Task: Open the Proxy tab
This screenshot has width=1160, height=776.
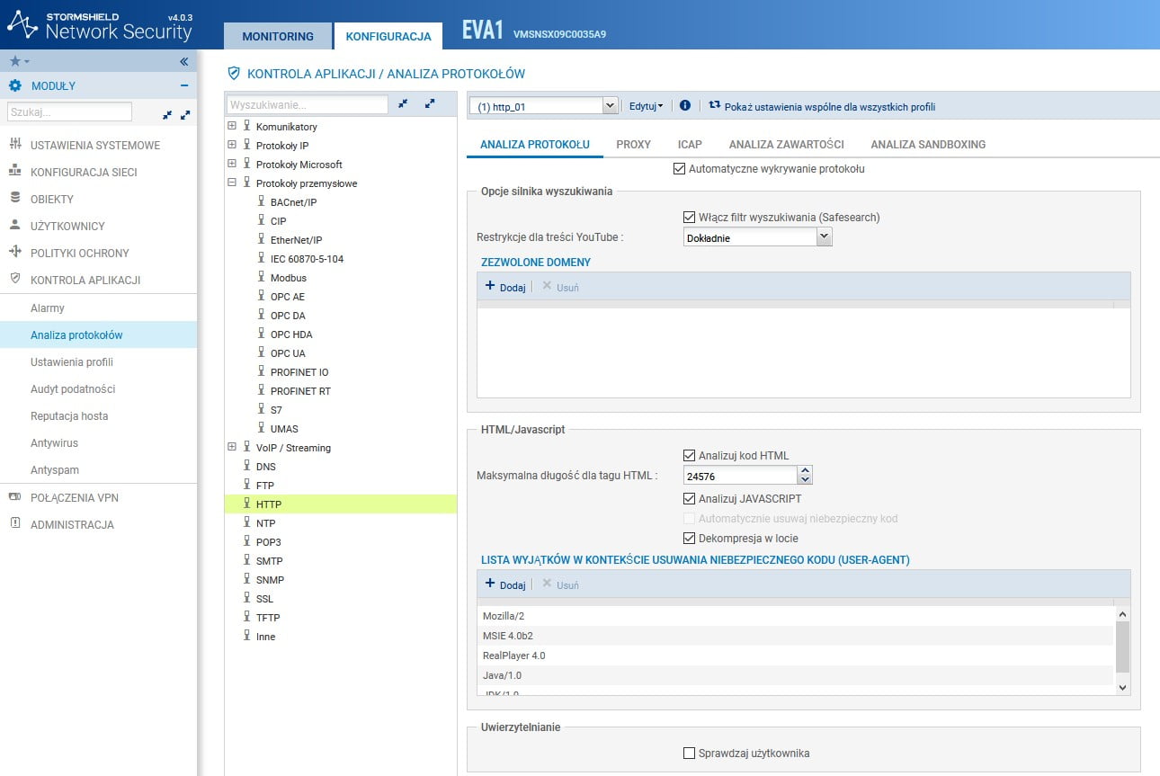Action: [633, 144]
